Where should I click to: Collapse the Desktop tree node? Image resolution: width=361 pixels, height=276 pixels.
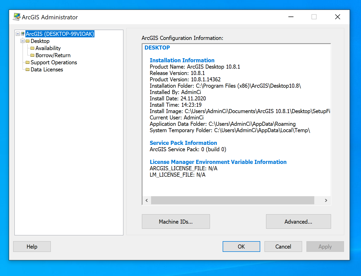[x=23, y=41]
